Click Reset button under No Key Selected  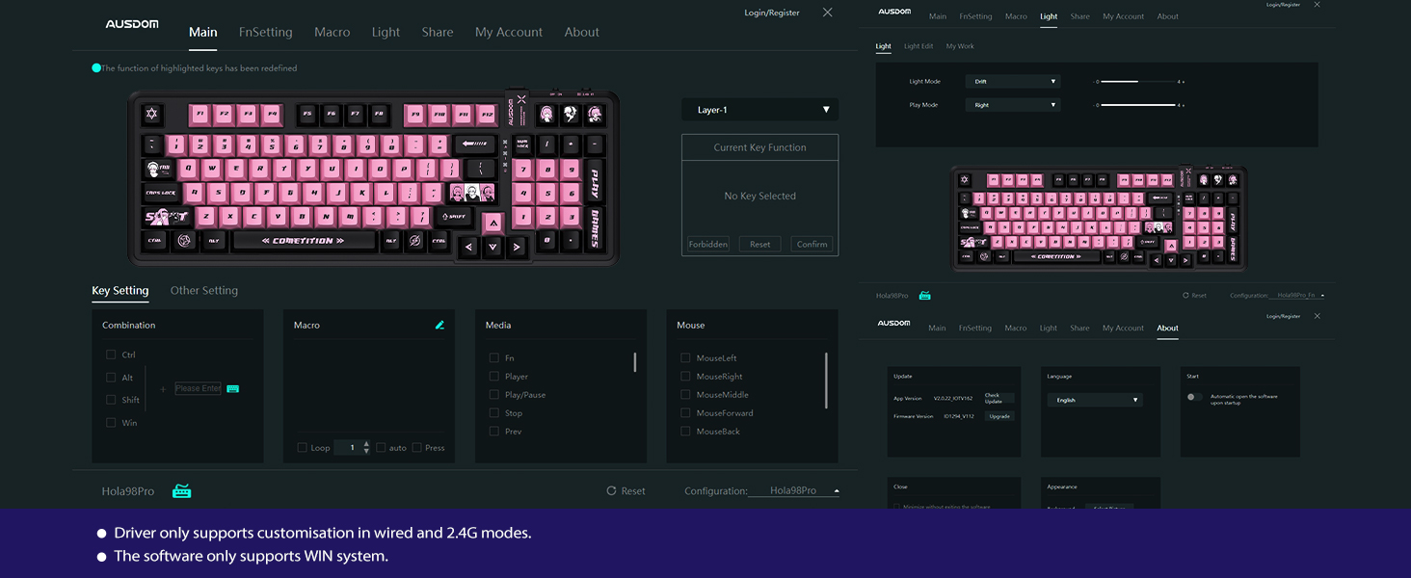click(x=760, y=244)
